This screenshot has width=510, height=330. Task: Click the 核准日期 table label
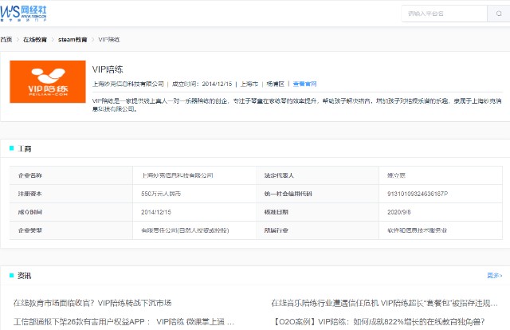(277, 212)
